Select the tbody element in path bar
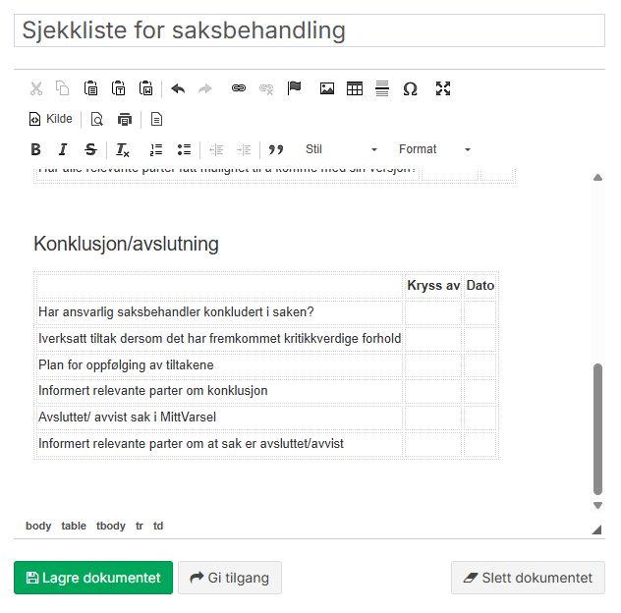This screenshot has width=621, height=613. [111, 526]
